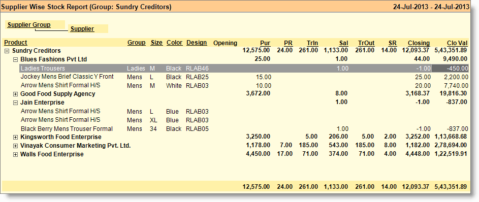479x202 pixels.
Task: Click purchase quantity 3,672.00 cell
Action: [x=258, y=94]
